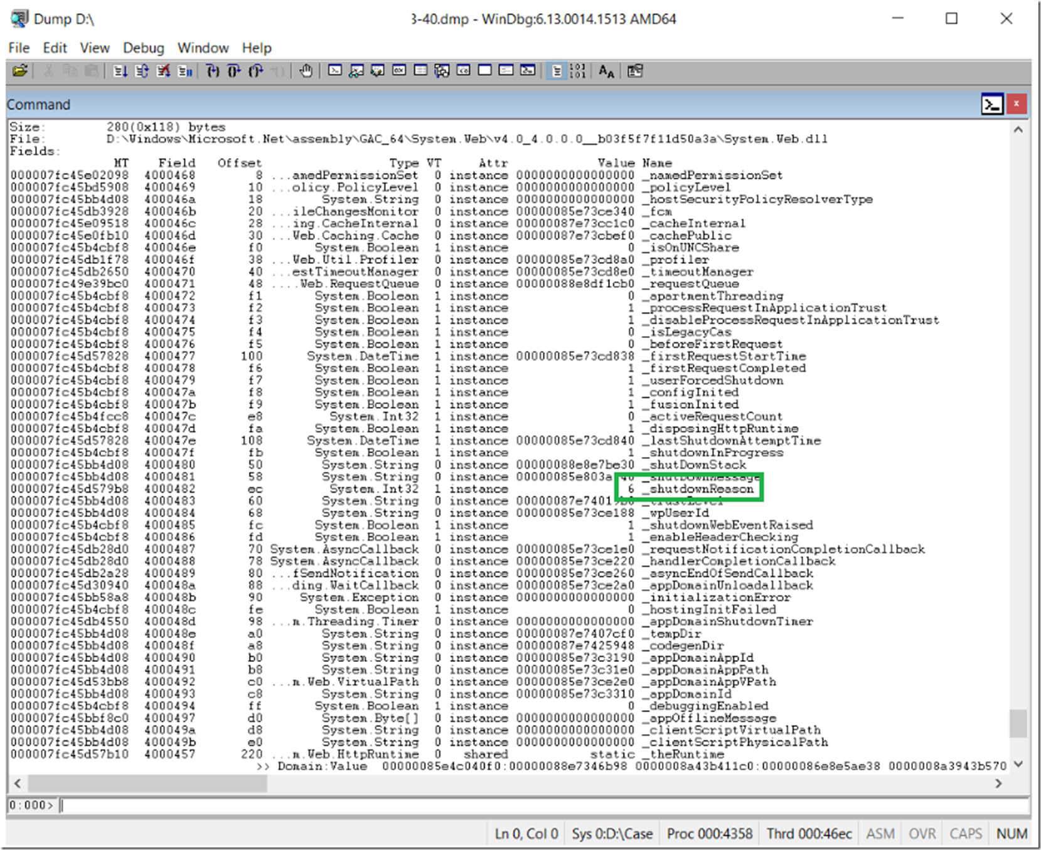Screen dimensions: 1041x850
Task: Click the Step Over braces icon
Action: 234,71
